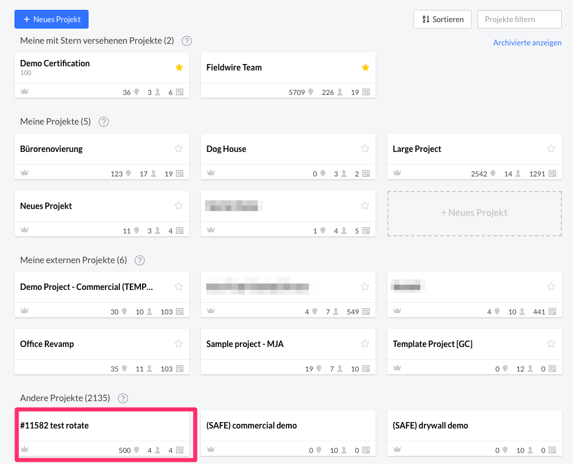Click help icon beside Andere Projekte

pos(123,398)
